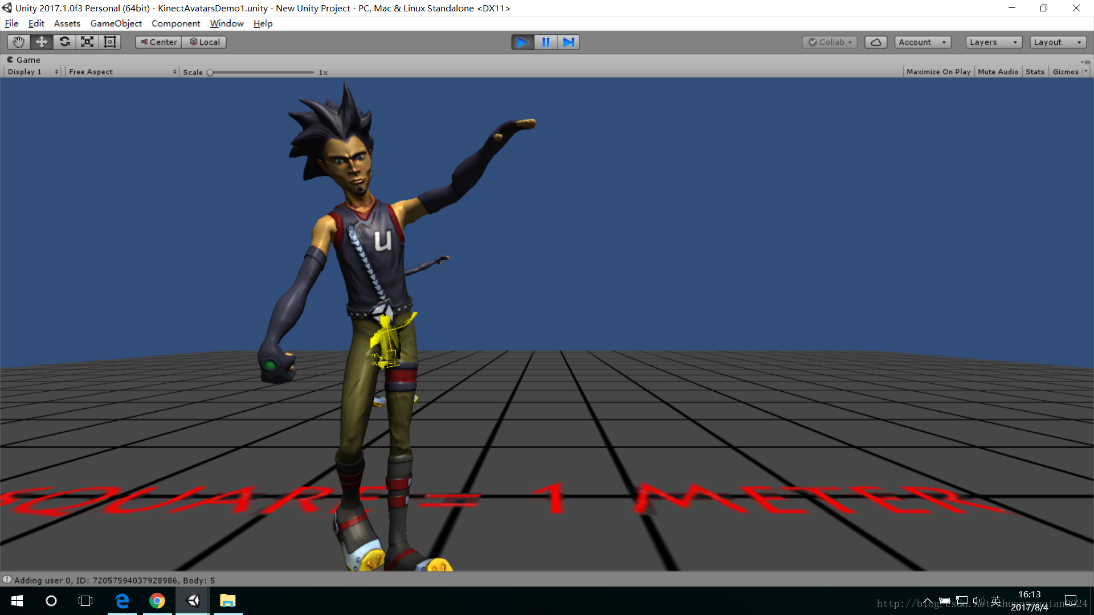
Task: Open the Layers dropdown menu
Action: click(992, 42)
